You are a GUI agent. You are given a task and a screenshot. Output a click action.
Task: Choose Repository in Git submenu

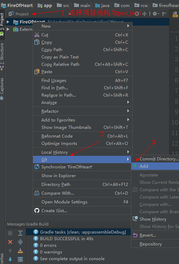pyautogui.click(x=155, y=244)
